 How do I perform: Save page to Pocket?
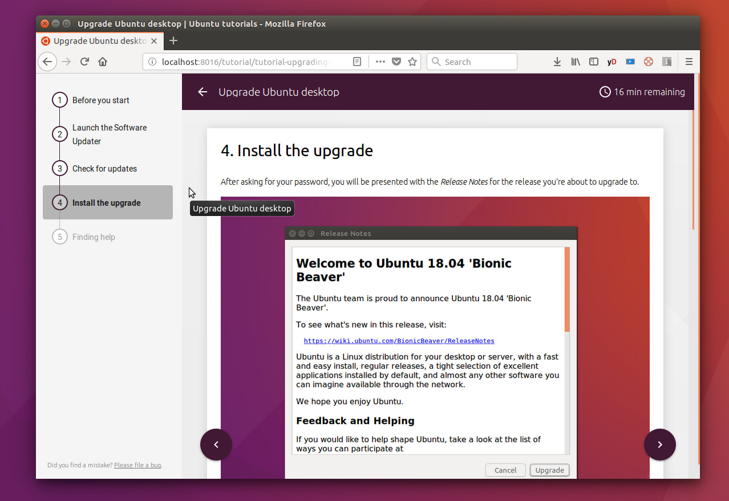point(396,62)
